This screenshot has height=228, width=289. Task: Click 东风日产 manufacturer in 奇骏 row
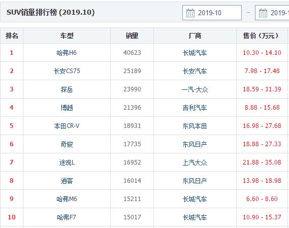pyautogui.click(x=195, y=144)
